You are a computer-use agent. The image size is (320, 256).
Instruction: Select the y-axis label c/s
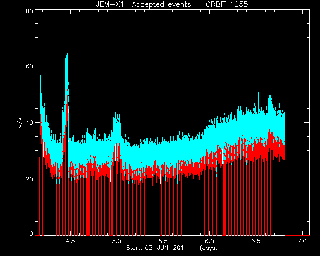coord(19,122)
